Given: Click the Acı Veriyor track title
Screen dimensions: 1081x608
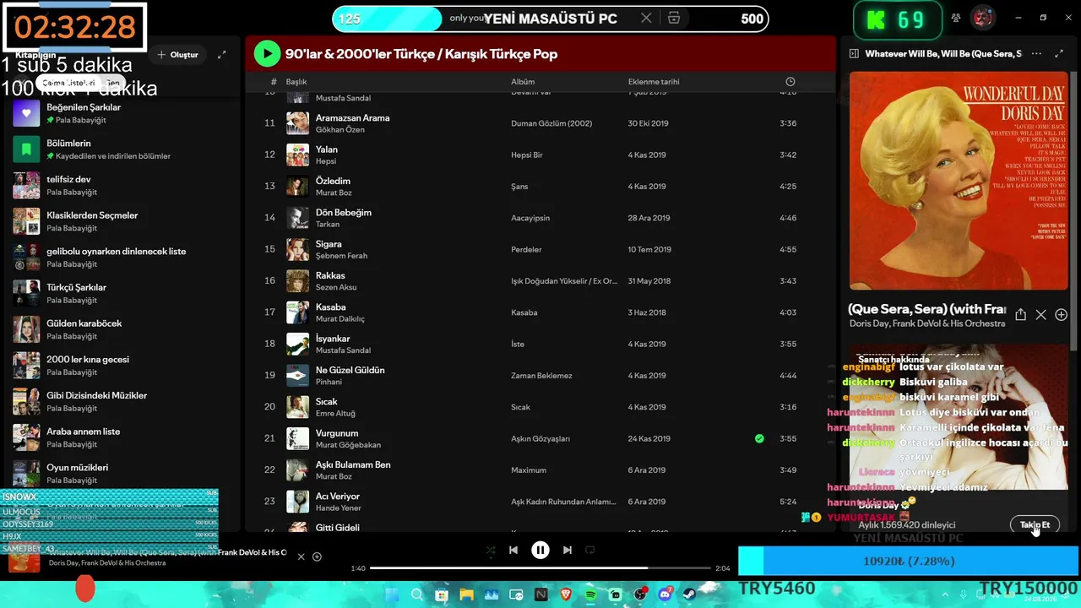Looking at the screenshot, I should tap(338, 497).
